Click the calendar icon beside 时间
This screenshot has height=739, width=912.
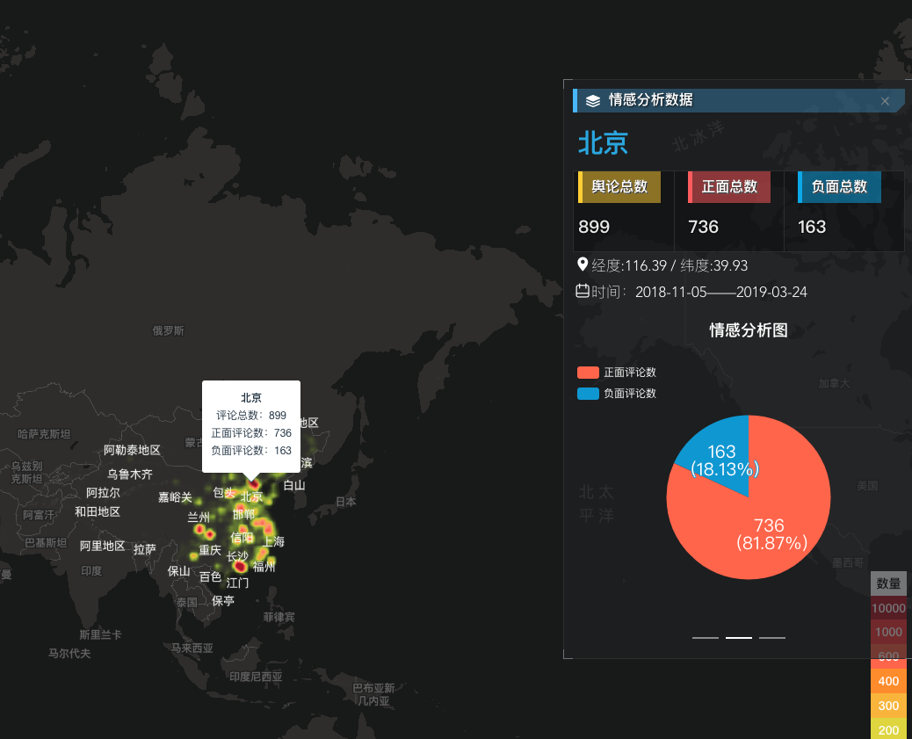[583, 290]
